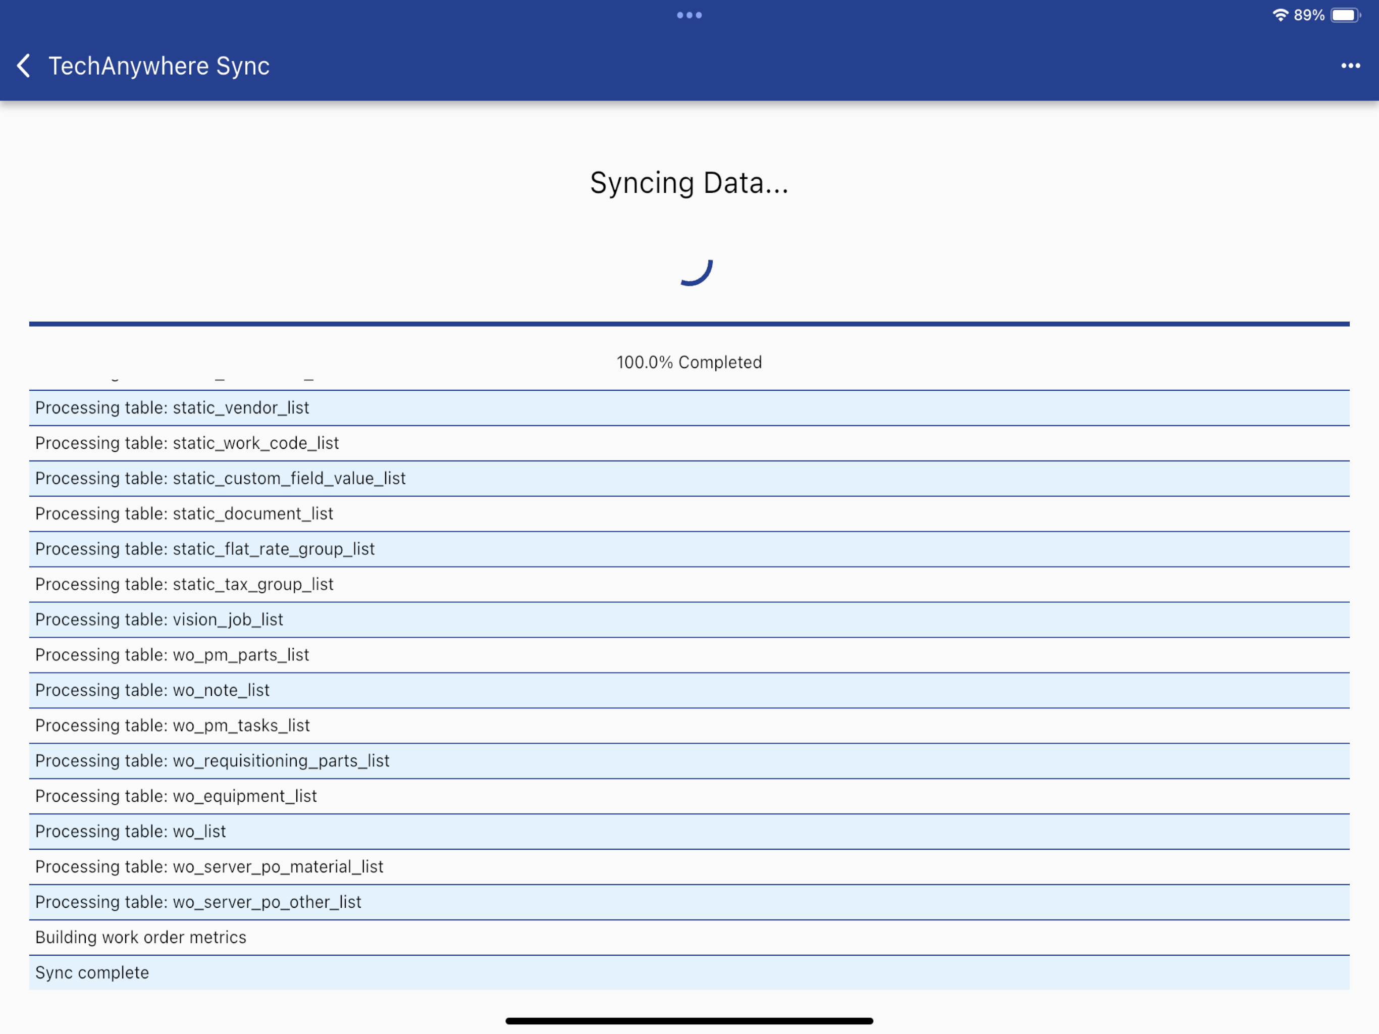The image size is (1379, 1034).
Task: Tap the back arrow in header
Action: 23,66
